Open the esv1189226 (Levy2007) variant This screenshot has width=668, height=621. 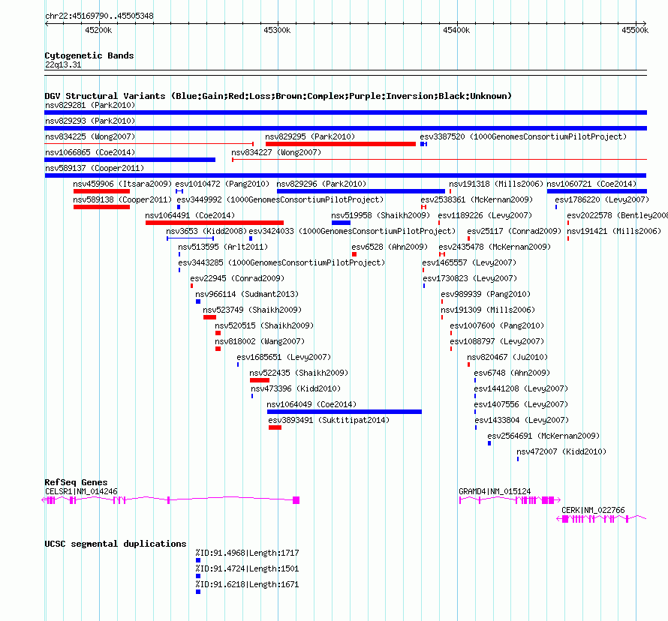[485, 215]
